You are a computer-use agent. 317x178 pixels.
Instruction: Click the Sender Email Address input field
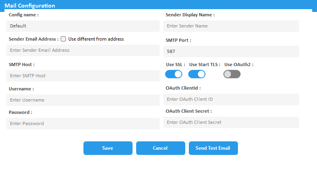pos(83,50)
